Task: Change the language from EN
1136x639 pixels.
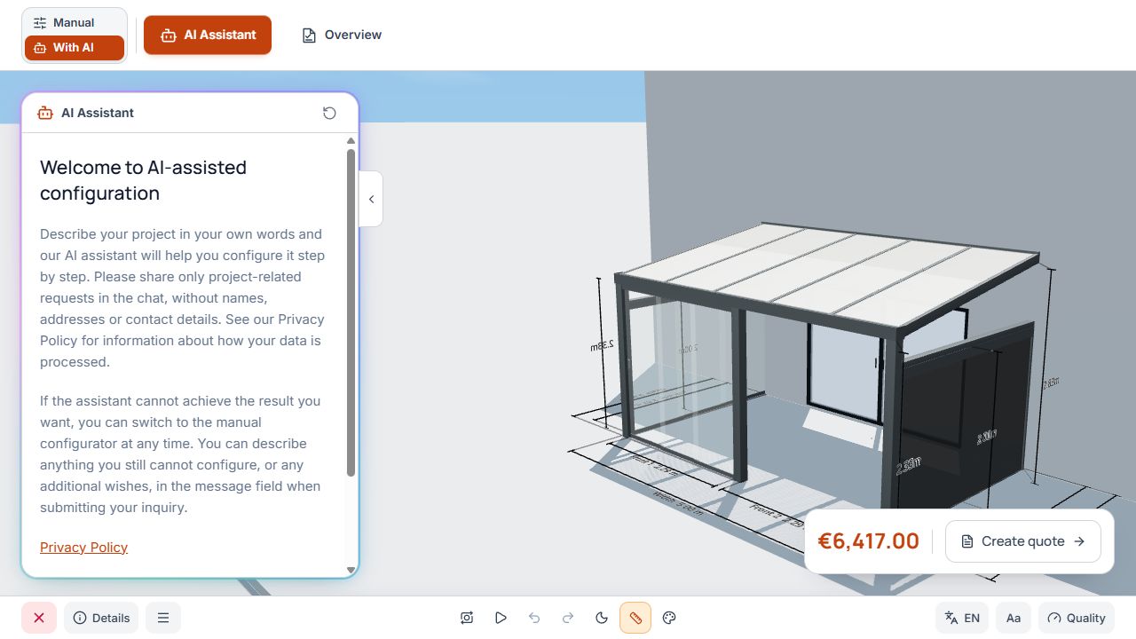Action: pyautogui.click(x=962, y=618)
